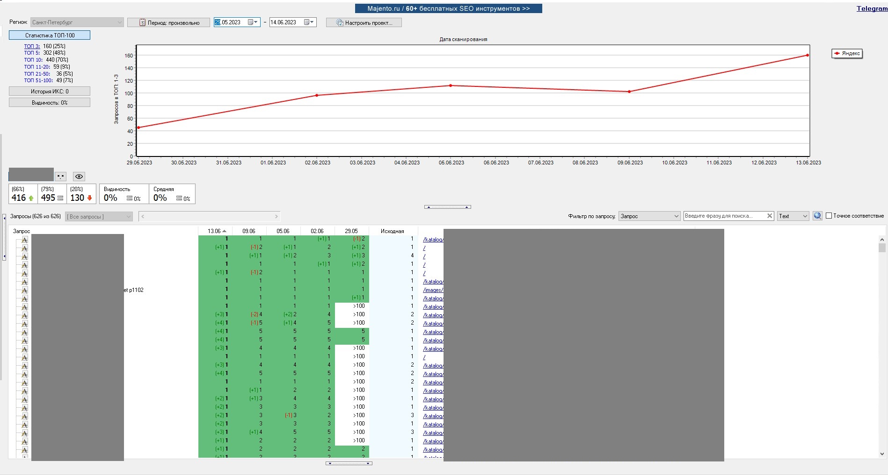Screen dimensions: 888x475
Task: Click the Яндекс legend marker
Action: tap(837, 54)
